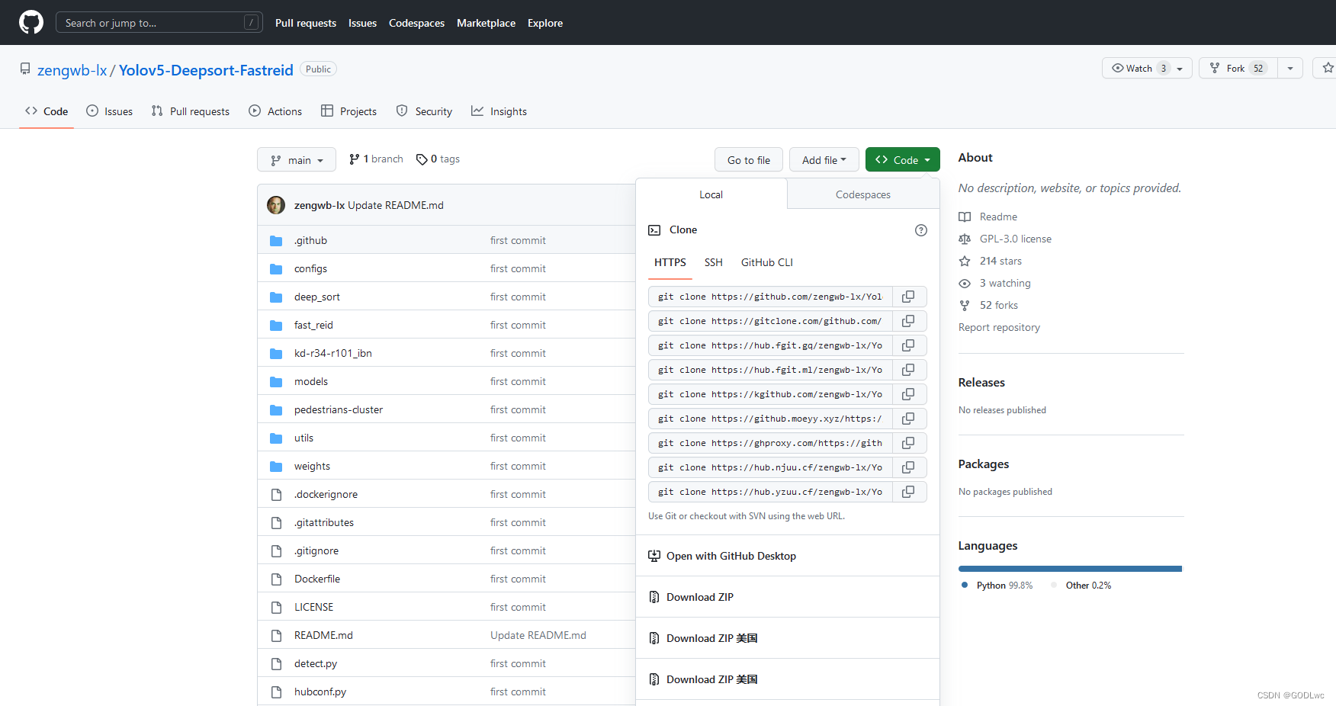Click the 3 watching eye icon

point(965,284)
